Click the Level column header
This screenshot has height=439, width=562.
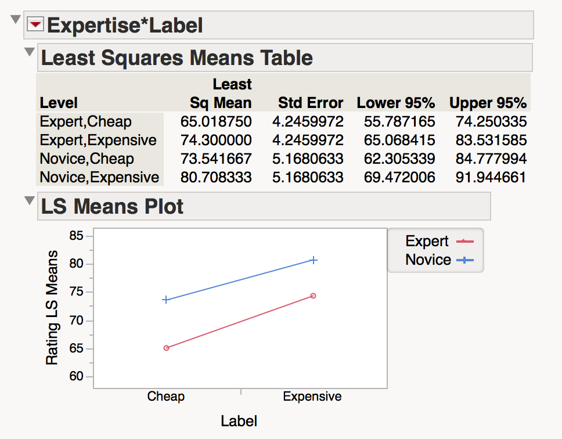[x=59, y=103]
